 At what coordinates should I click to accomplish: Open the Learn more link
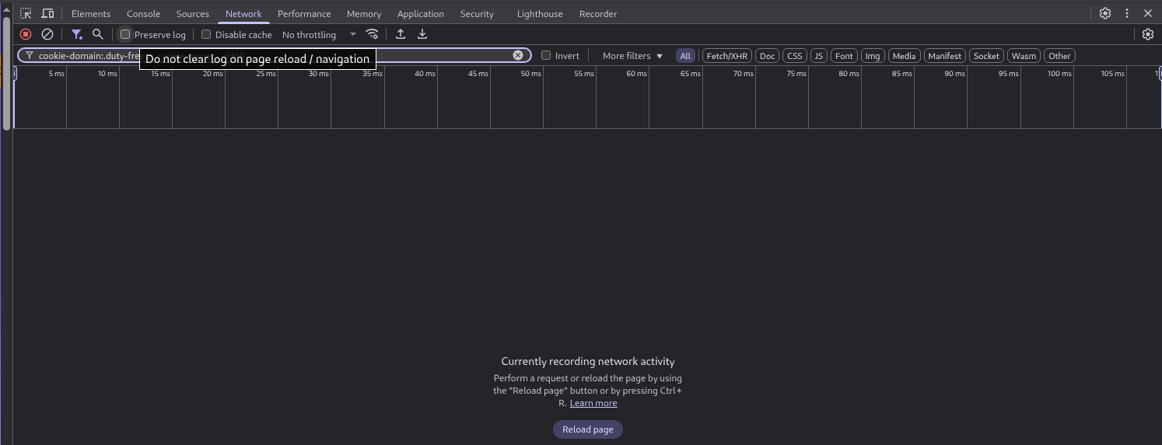point(593,403)
